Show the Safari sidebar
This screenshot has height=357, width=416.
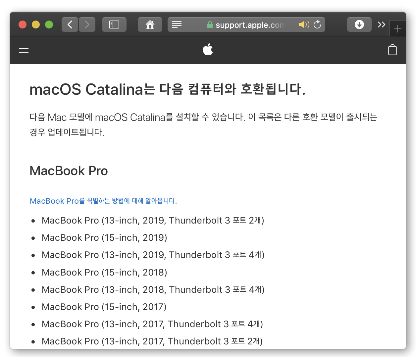[x=114, y=25]
